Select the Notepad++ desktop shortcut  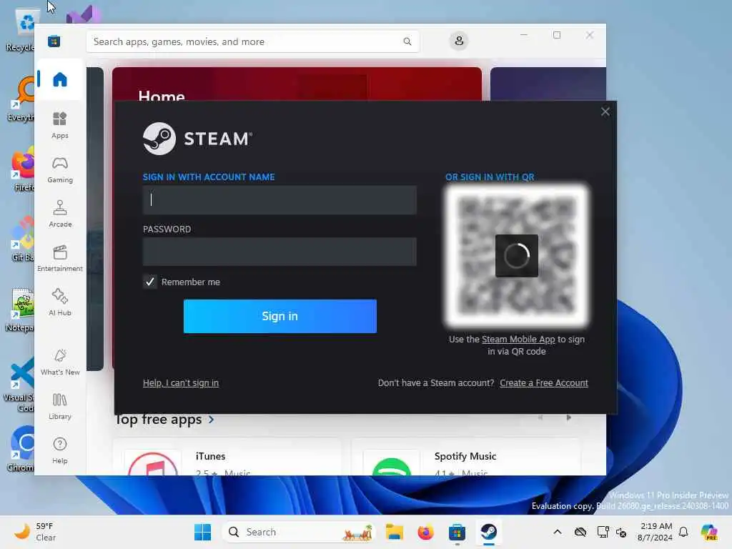point(21,310)
